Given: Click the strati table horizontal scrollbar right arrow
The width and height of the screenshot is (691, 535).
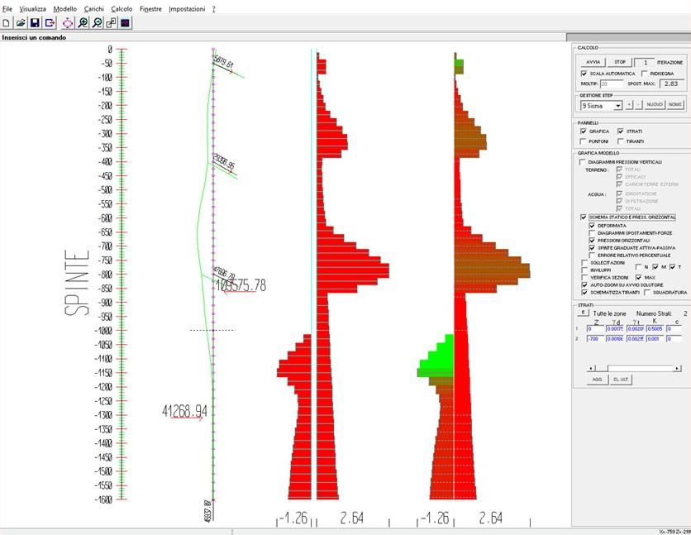Looking at the screenshot, I should pyautogui.click(x=677, y=367).
